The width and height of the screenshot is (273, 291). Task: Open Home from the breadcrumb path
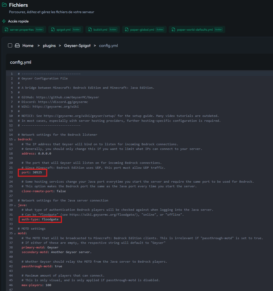28,46
